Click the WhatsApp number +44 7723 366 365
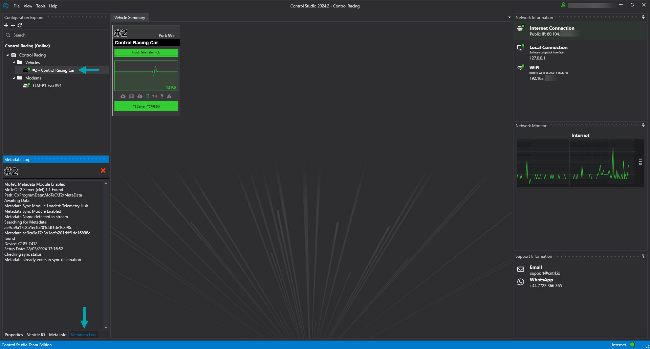Screen dimensions: 650x349 546,286
